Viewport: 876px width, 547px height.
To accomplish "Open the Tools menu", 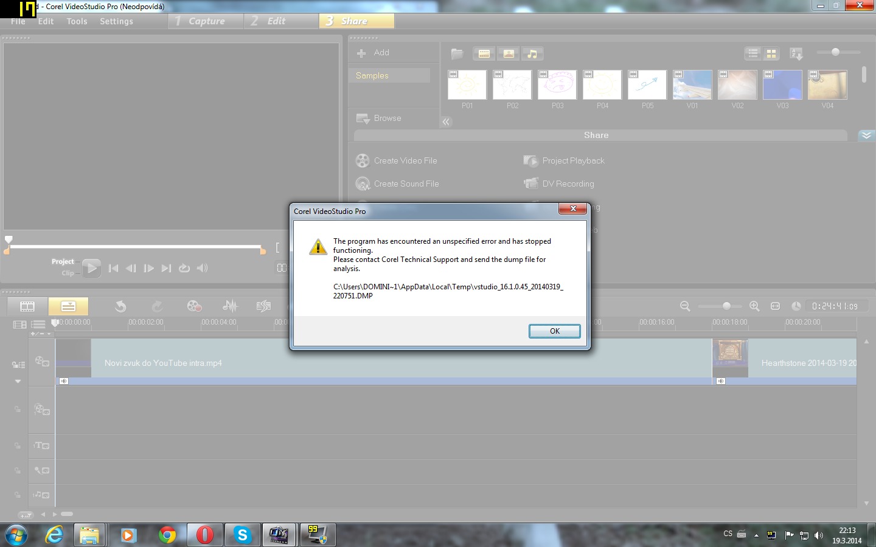I will [x=77, y=21].
